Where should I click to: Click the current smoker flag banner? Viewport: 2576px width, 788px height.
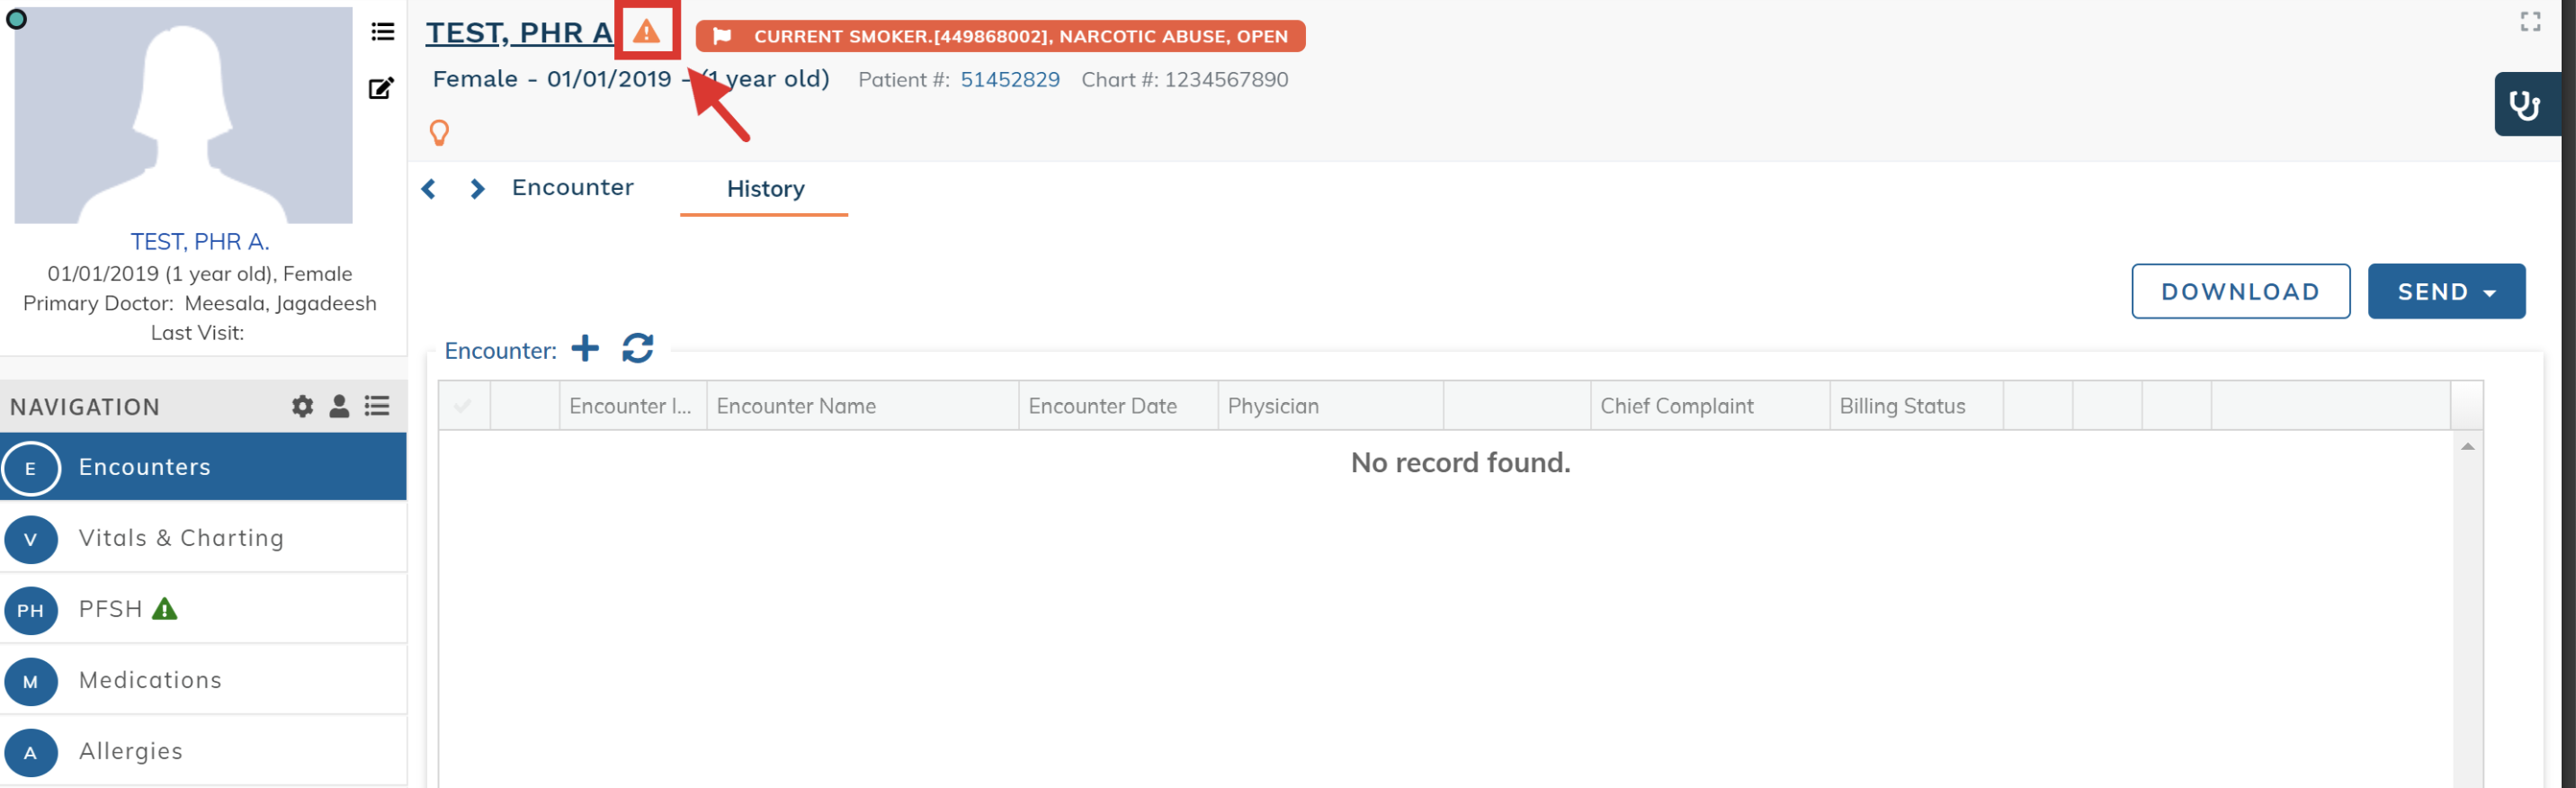tap(999, 36)
